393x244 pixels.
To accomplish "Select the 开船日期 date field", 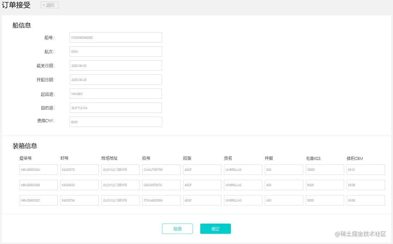I will coord(116,80).
